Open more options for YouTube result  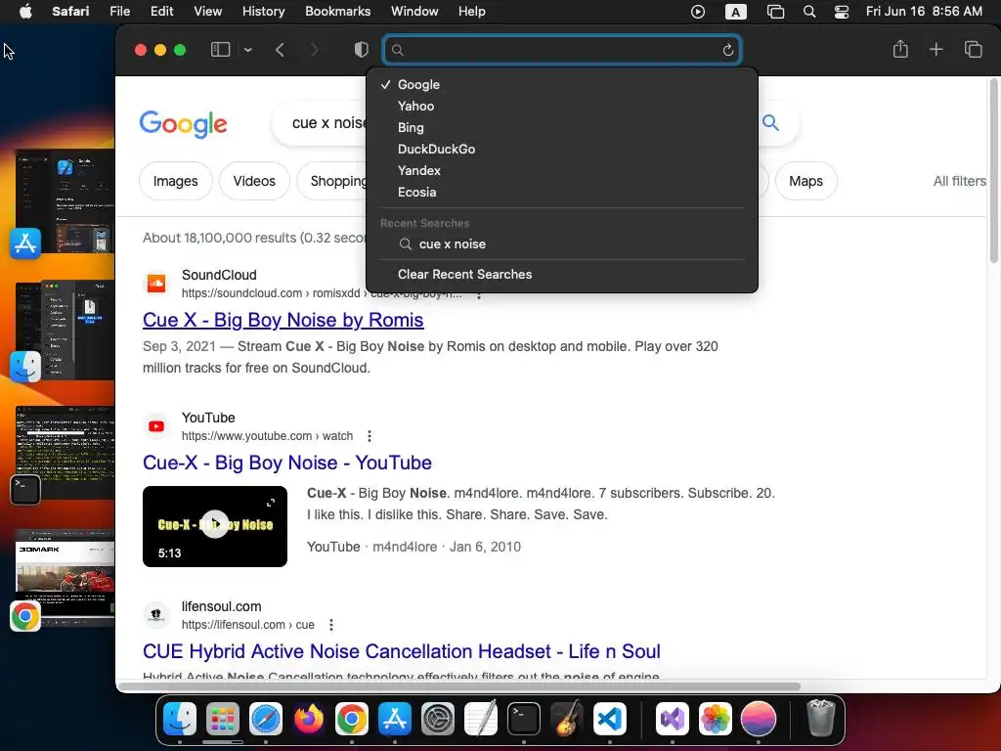pos(369,436)
